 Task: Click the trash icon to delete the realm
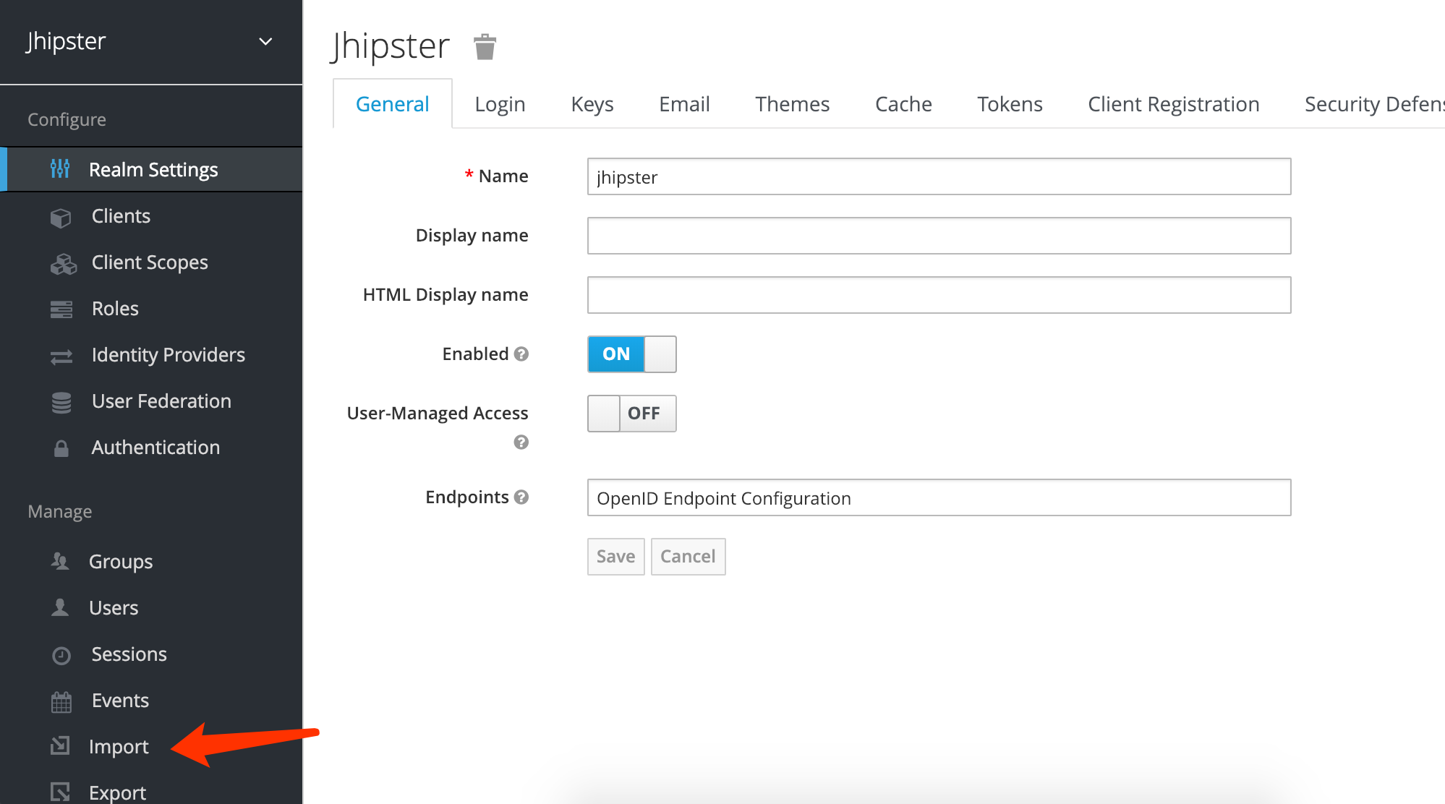tap(485, 47)
